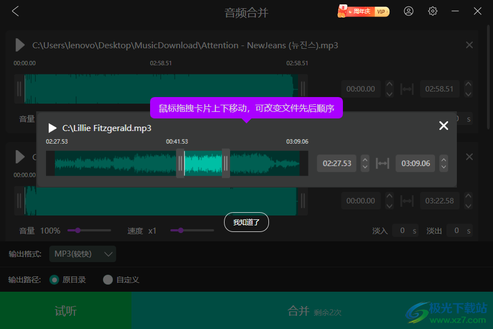Decrease the 02:27.53 start time with stepper
The image size is (493, 329).
pyautogui.click(x=365, y=166)
